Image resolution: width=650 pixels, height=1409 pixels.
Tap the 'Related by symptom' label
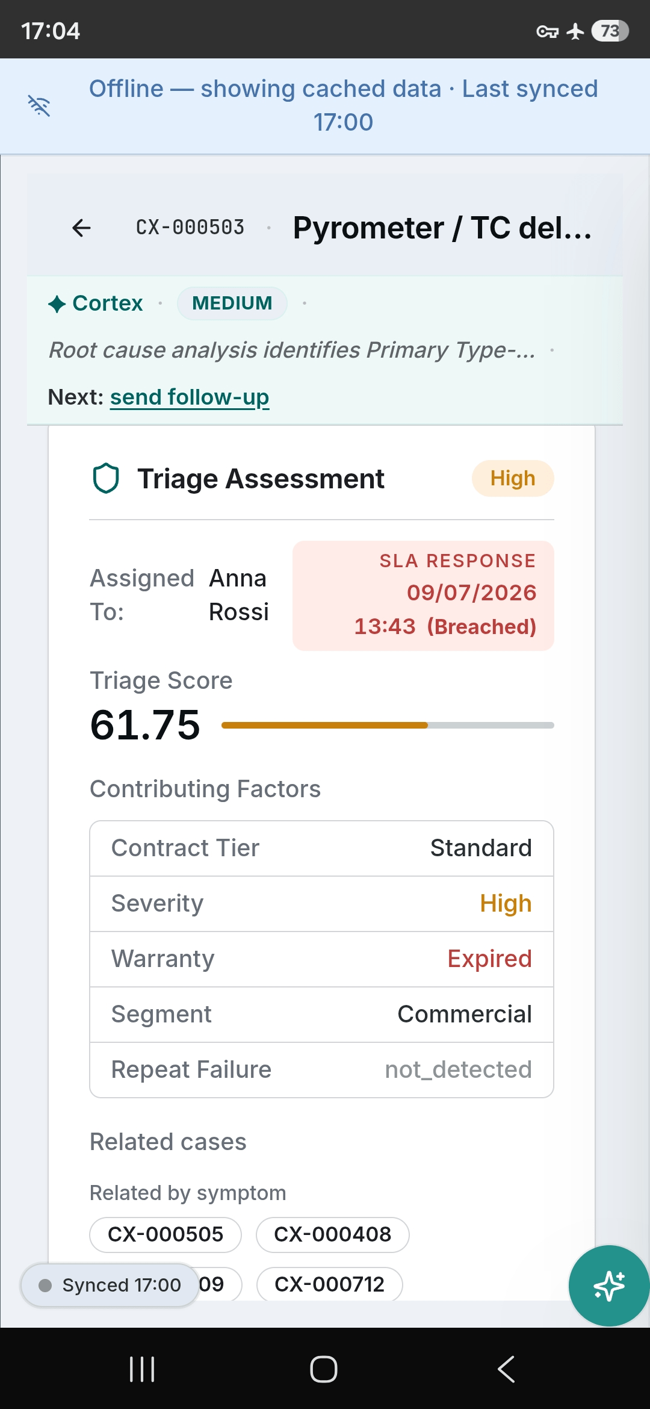pos(188,1193)
